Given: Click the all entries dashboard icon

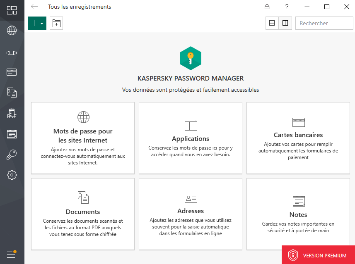Looking at the screenshot, I should [12, 10].
